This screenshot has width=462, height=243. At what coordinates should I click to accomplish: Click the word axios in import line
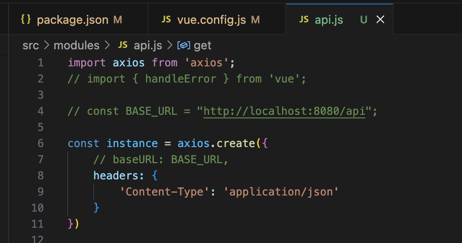point(129,63)
